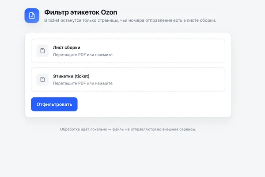Screen dimensions: 265x177
Task: Click the footer note Обработка идёт локально
Action: [x=128, y=129]
